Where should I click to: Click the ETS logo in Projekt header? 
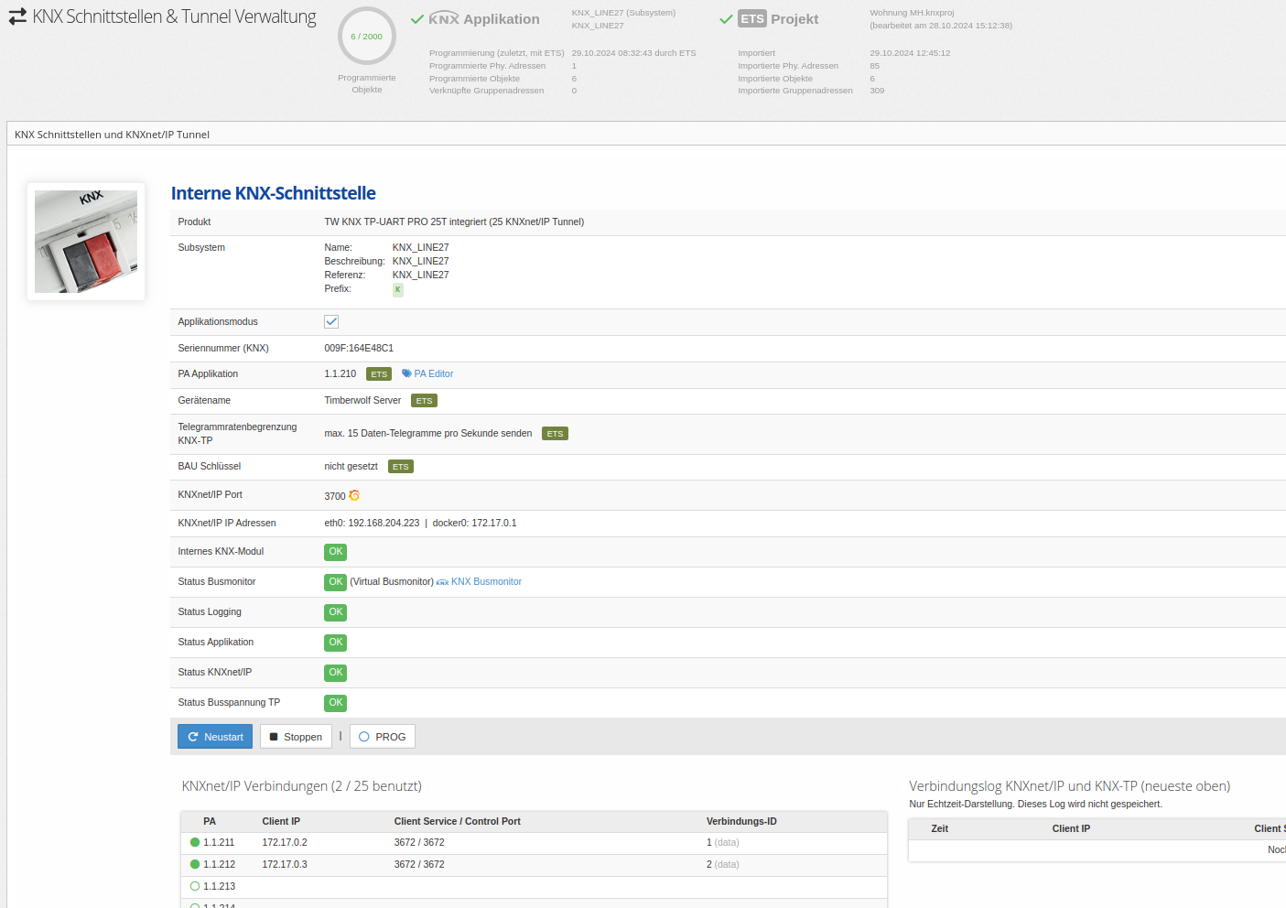(752, 18)
